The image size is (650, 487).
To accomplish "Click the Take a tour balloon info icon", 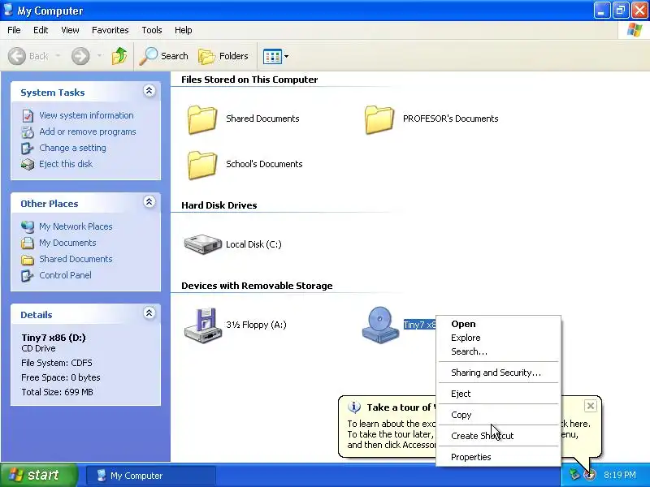I will tap(354, 407).
